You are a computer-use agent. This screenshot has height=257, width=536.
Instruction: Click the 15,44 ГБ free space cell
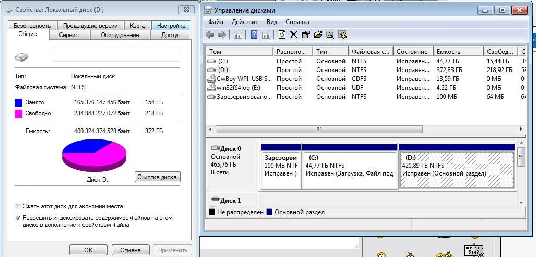click(x=498, y=61)
